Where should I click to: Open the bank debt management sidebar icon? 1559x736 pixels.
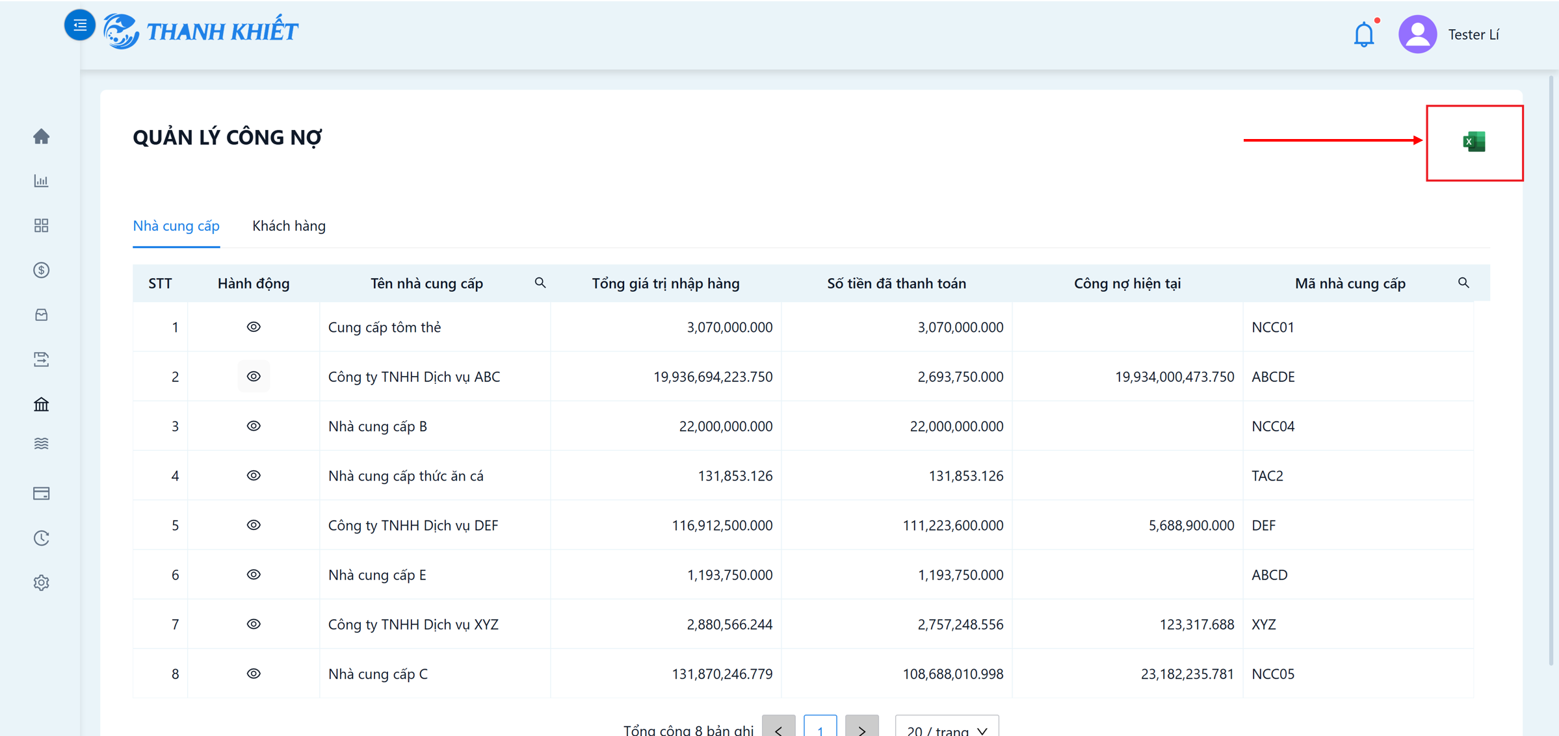pos(42,405)
